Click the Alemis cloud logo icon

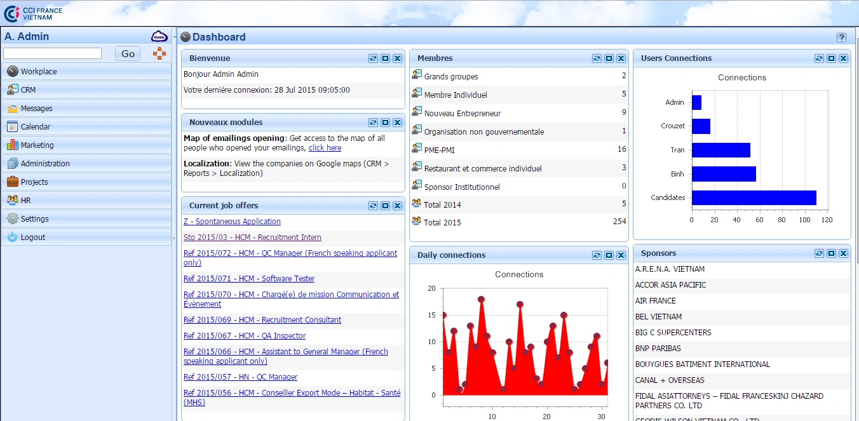click(159, 37)
